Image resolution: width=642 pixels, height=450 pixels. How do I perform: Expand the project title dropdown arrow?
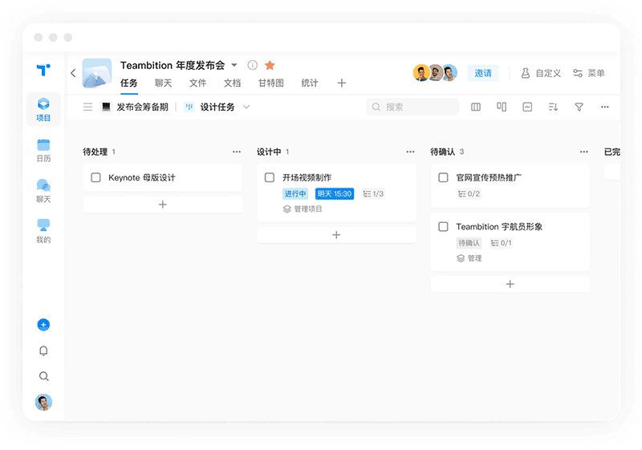(x=234, y=65)
